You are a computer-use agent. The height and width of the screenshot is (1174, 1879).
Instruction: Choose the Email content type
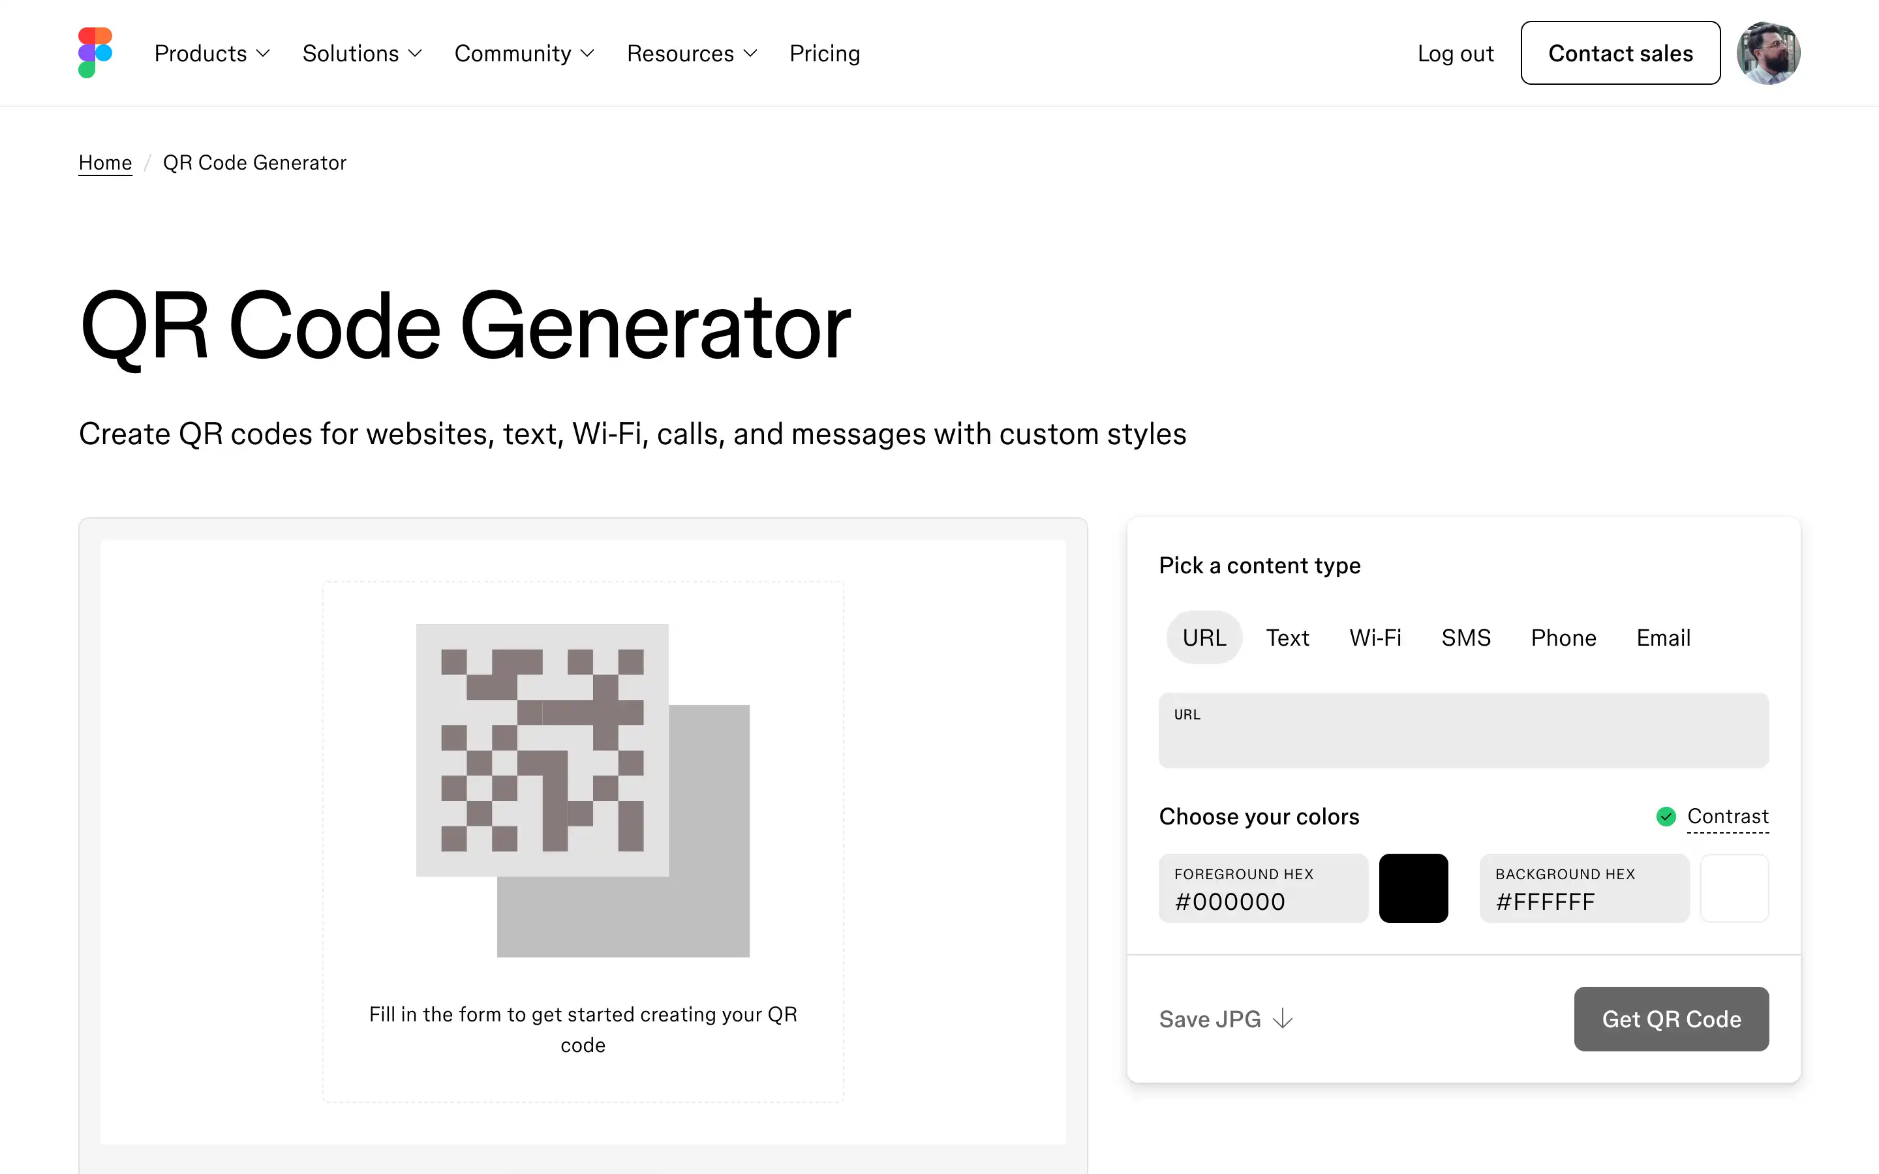(x=1663, y=637)
